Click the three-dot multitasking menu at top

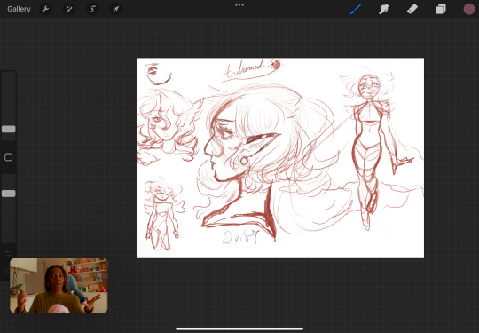click(239, 5)
